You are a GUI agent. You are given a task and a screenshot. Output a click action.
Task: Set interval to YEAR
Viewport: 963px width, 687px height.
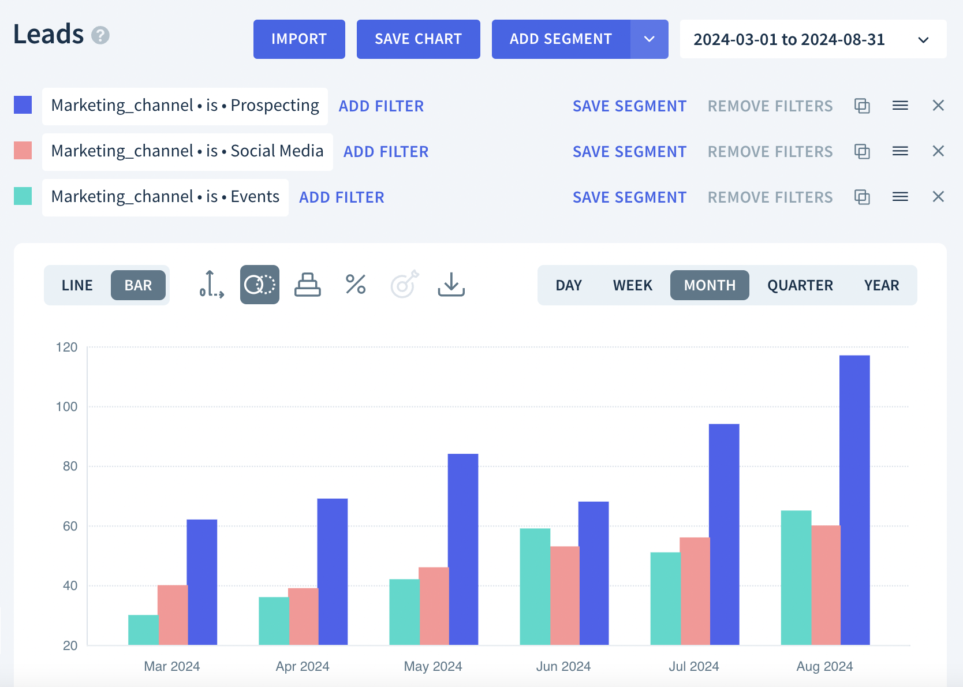tap(882, 285)
